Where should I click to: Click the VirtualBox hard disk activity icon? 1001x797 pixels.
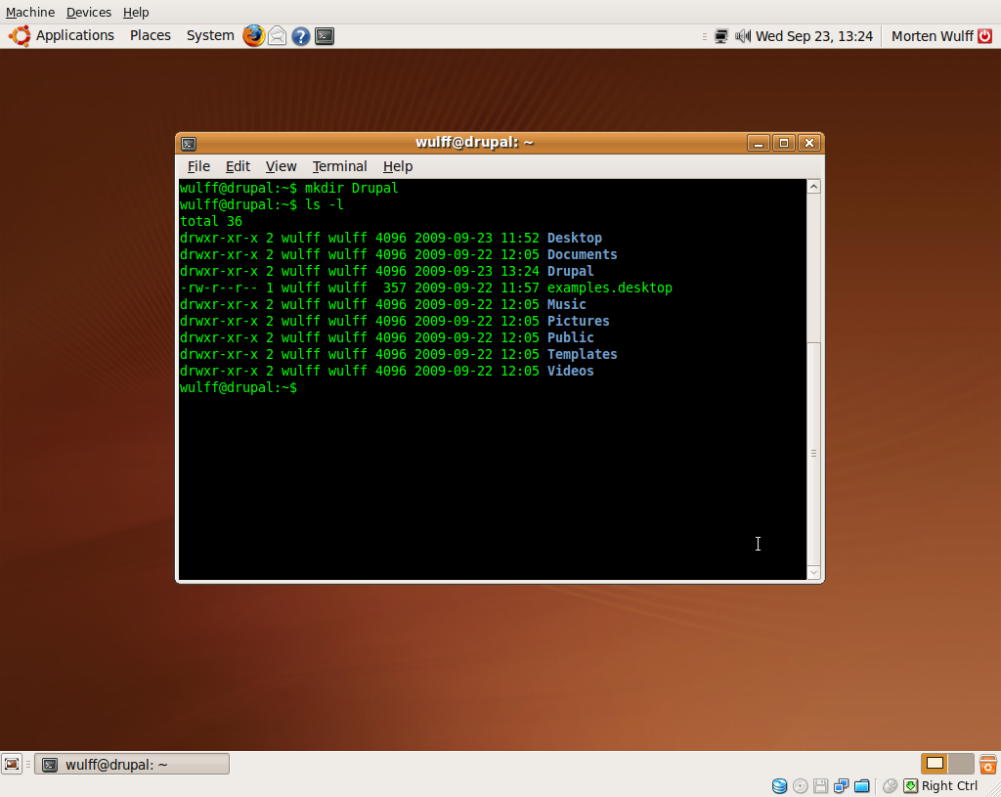pos(779,786)
